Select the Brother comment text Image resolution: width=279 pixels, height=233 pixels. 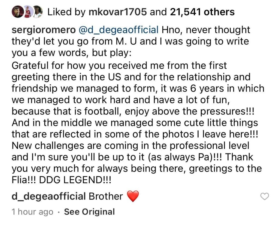tap(106, 196)
